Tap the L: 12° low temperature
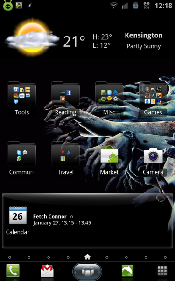Screen dimensions: 175x281 101,45
